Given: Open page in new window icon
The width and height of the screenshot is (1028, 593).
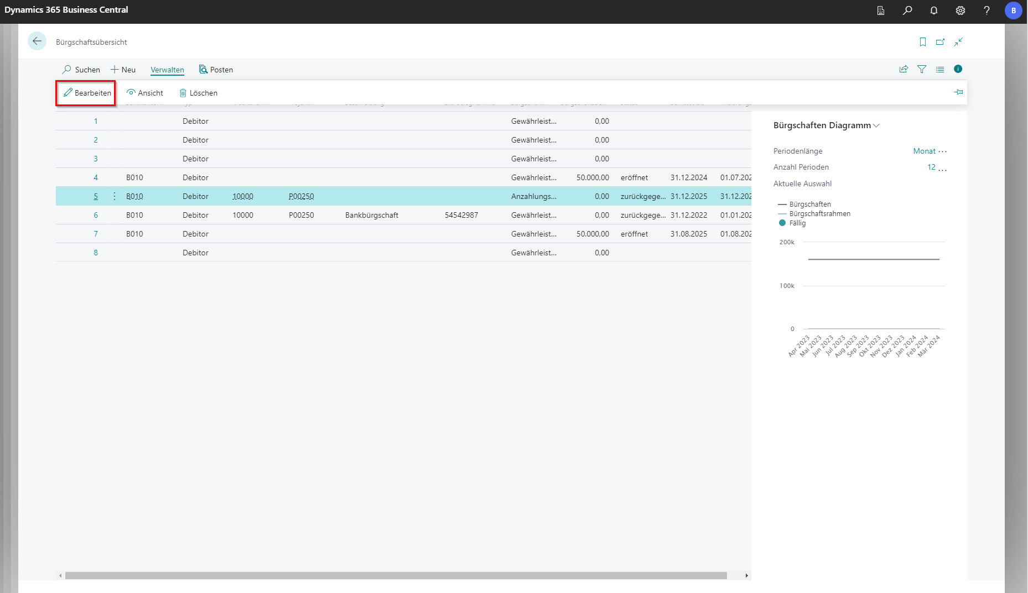Looking at the screenshot, I should [x=940, y=42].
